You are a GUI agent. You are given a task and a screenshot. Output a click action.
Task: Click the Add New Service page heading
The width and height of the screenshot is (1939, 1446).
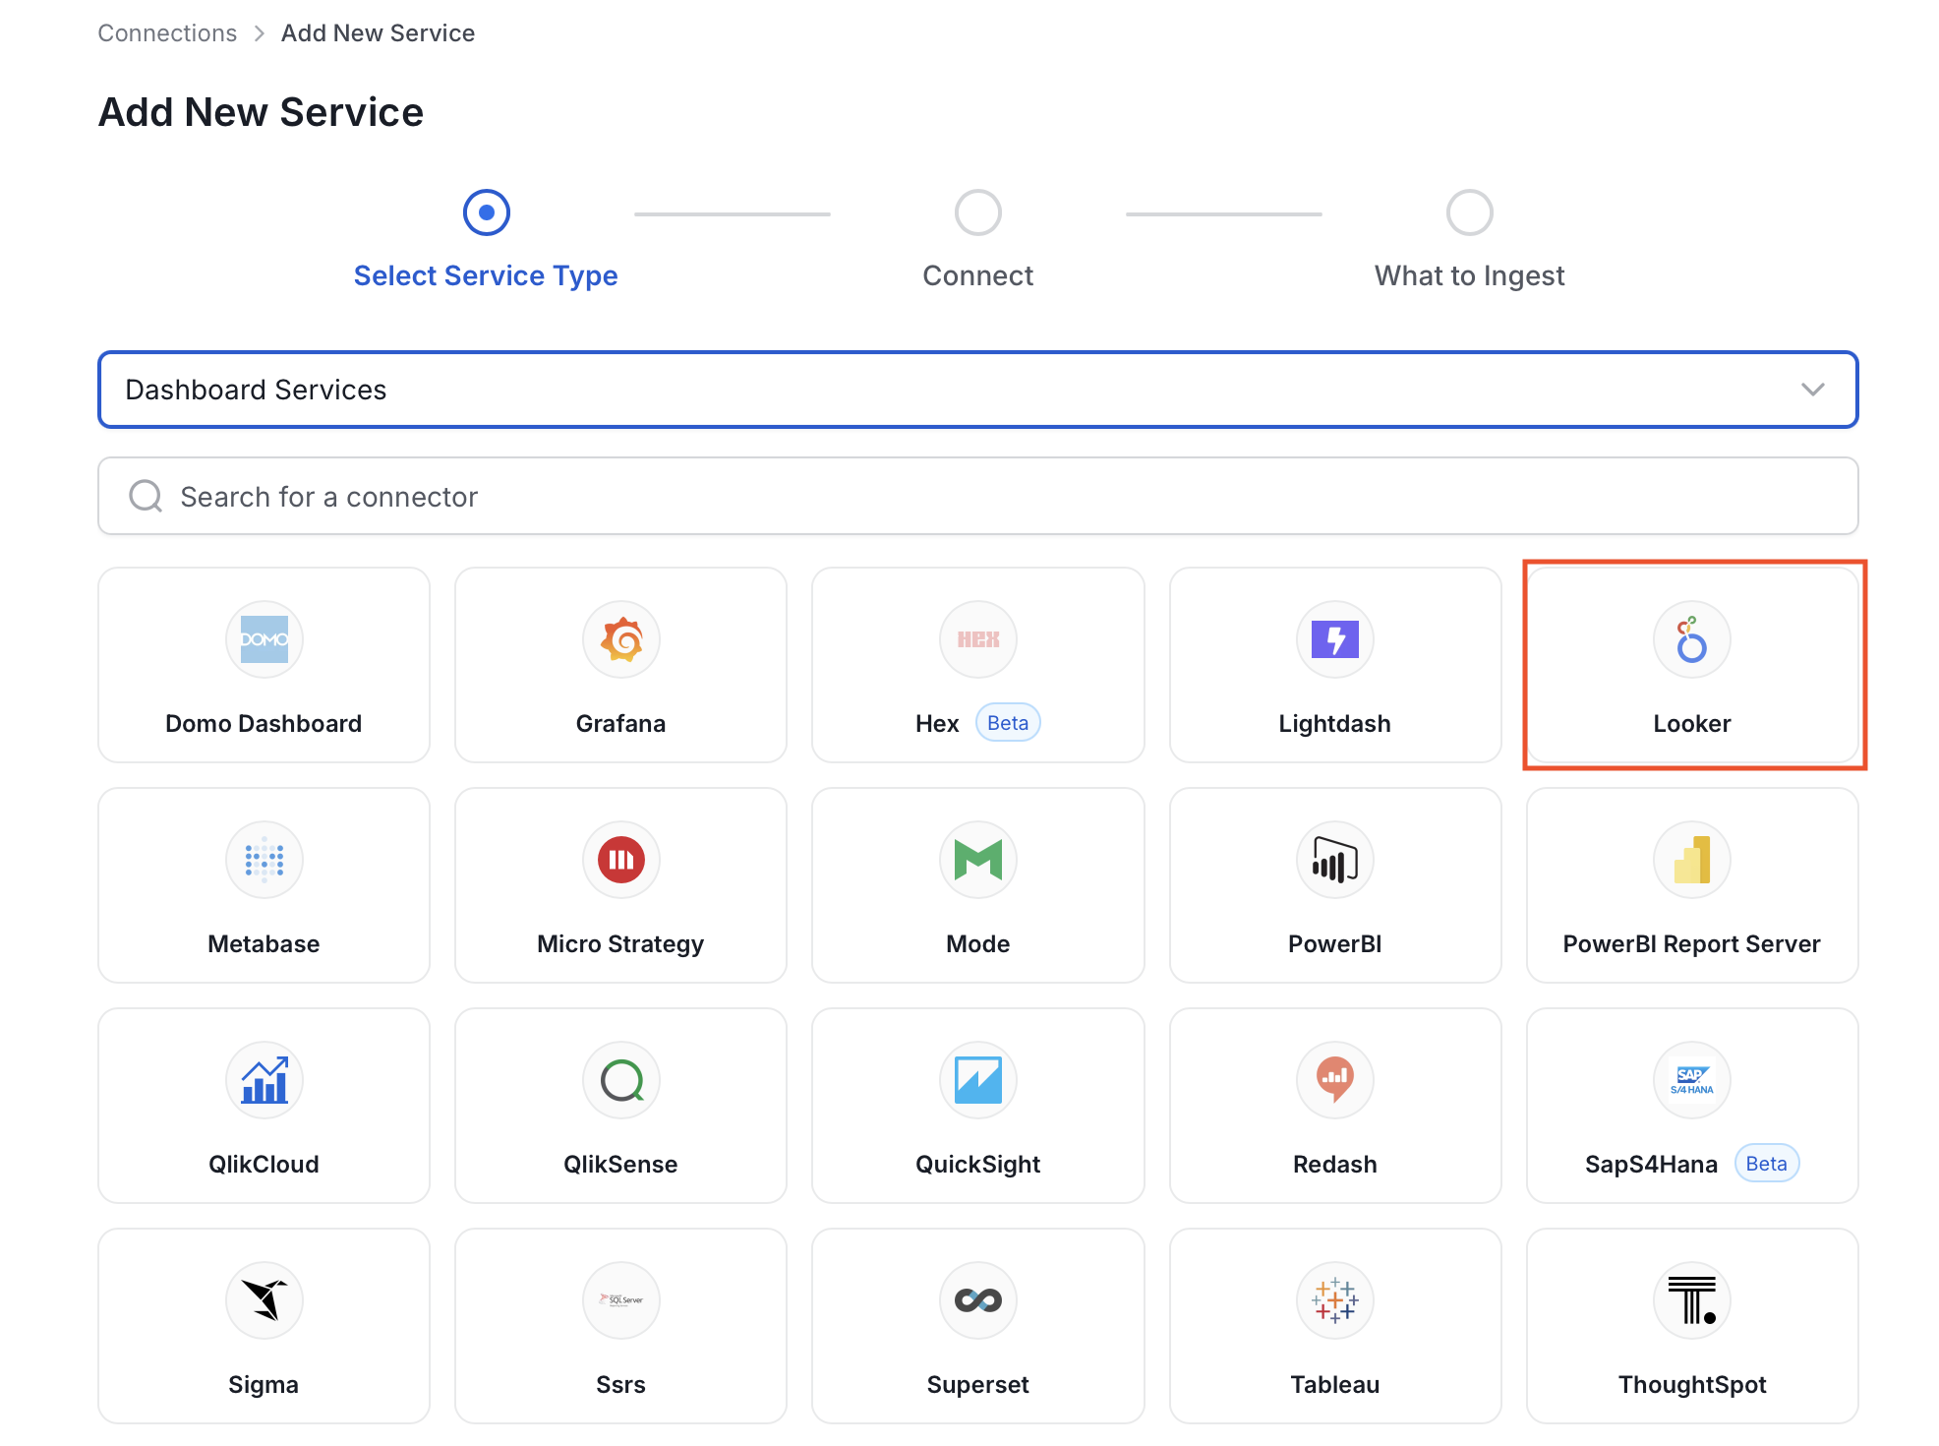click(x=261, y=112)
